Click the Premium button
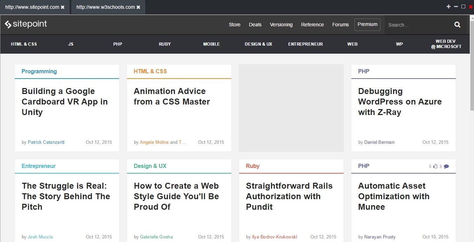The width and height of the screenshot is (474, 242). [367, 25]
